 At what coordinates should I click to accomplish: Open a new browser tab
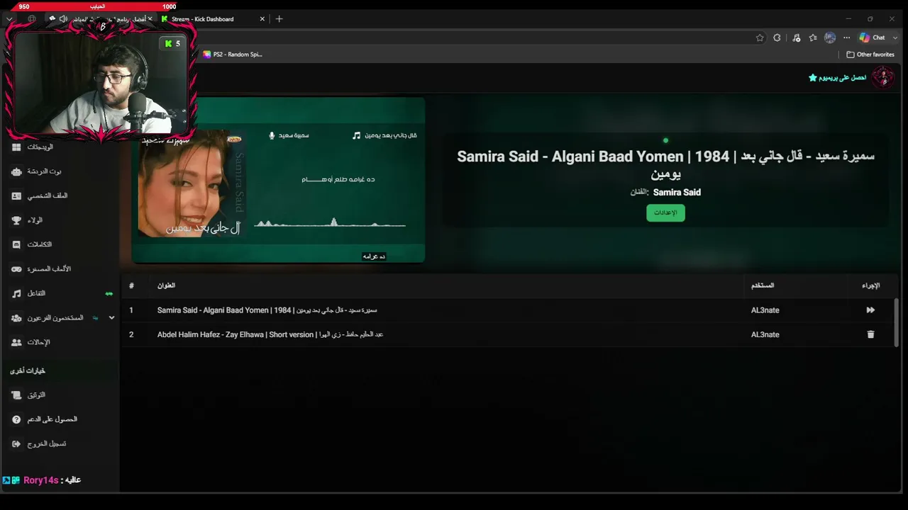(x=279, y=19)
